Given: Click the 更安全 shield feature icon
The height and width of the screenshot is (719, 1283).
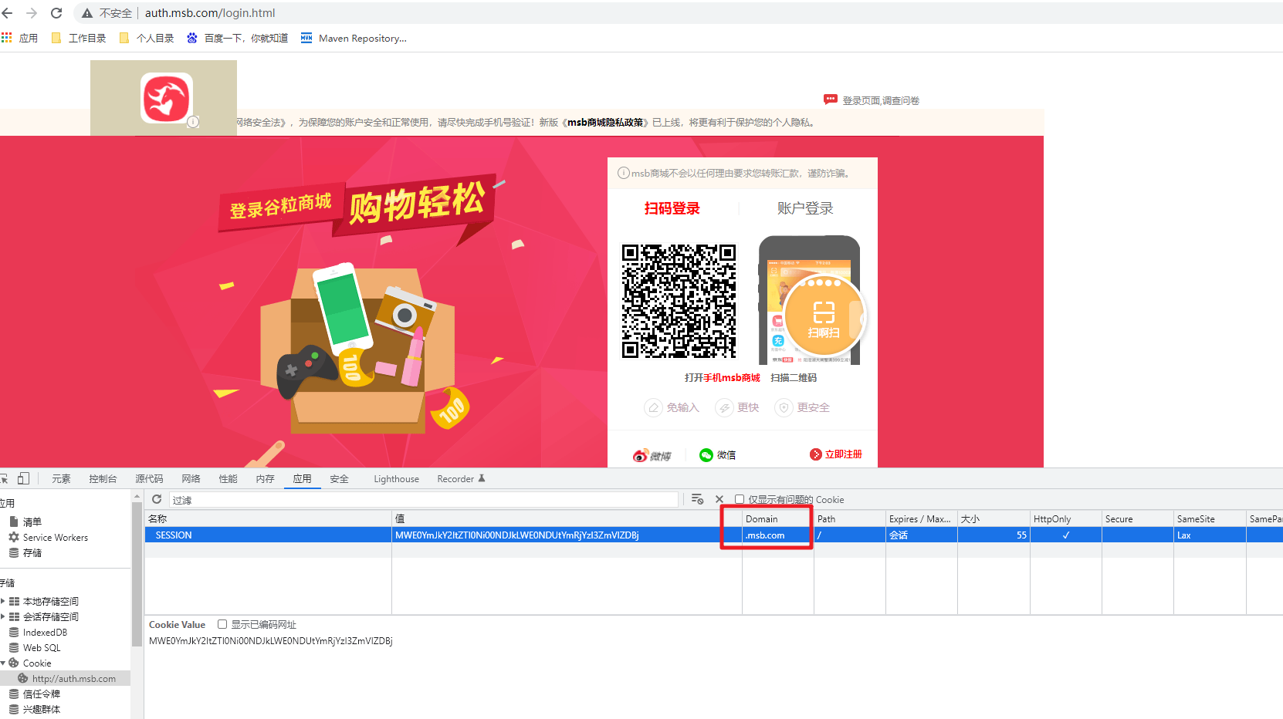Looking at the screenshot, I should [x=784, y=407].
